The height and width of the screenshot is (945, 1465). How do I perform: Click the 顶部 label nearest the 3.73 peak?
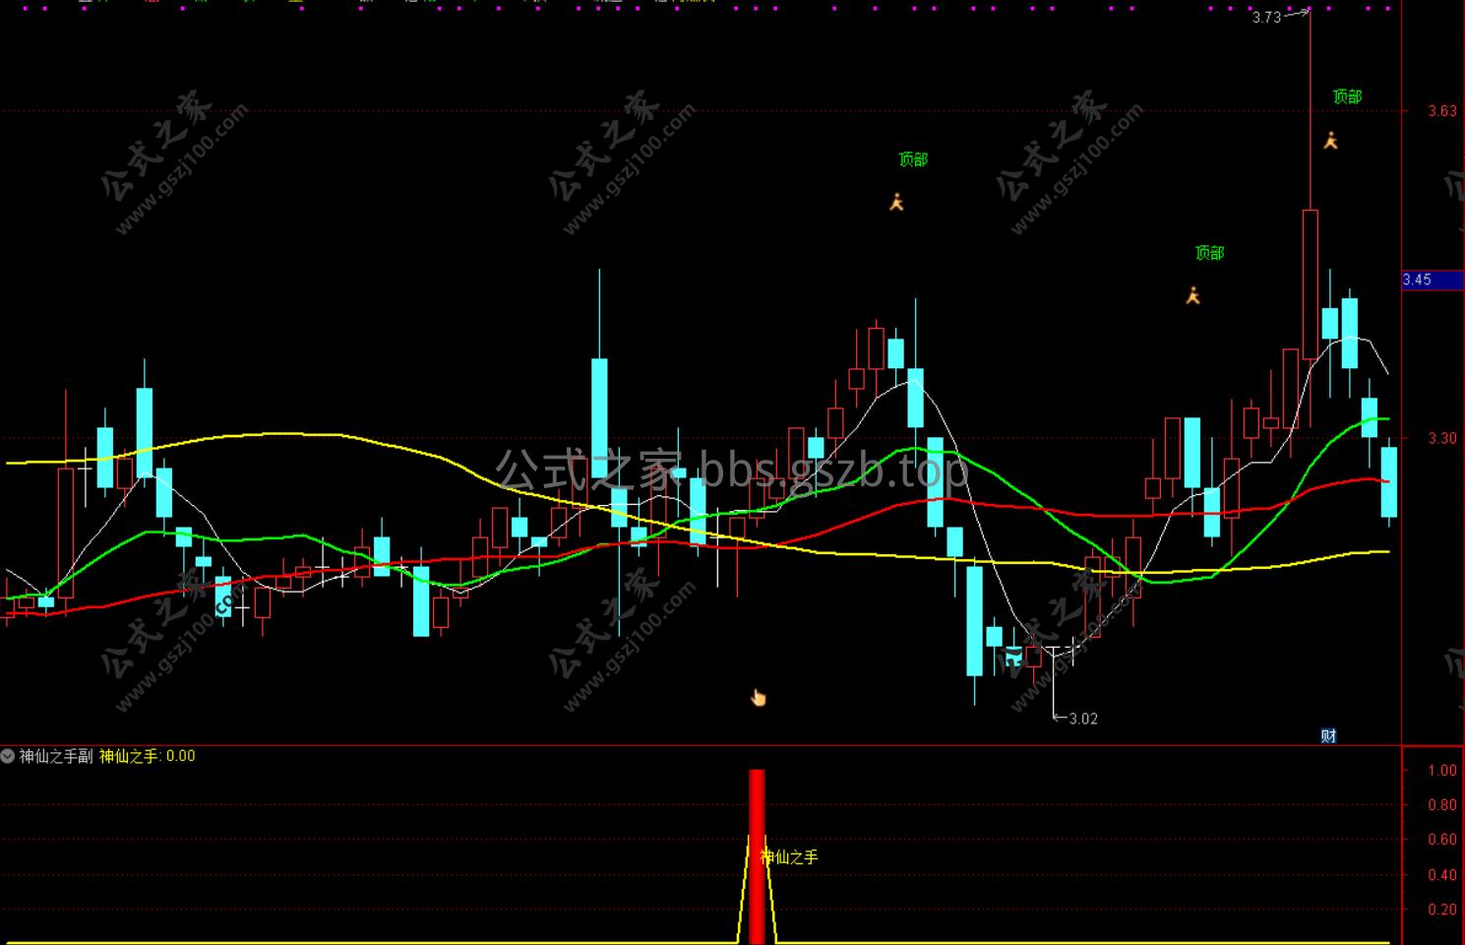[x=1347, y=96]
